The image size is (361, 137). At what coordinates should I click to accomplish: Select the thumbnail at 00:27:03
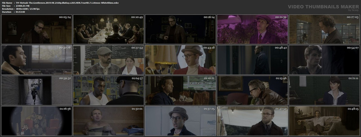pos(324,29)
